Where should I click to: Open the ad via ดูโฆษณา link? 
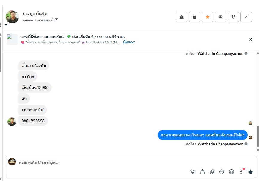(x=129, y=42)
